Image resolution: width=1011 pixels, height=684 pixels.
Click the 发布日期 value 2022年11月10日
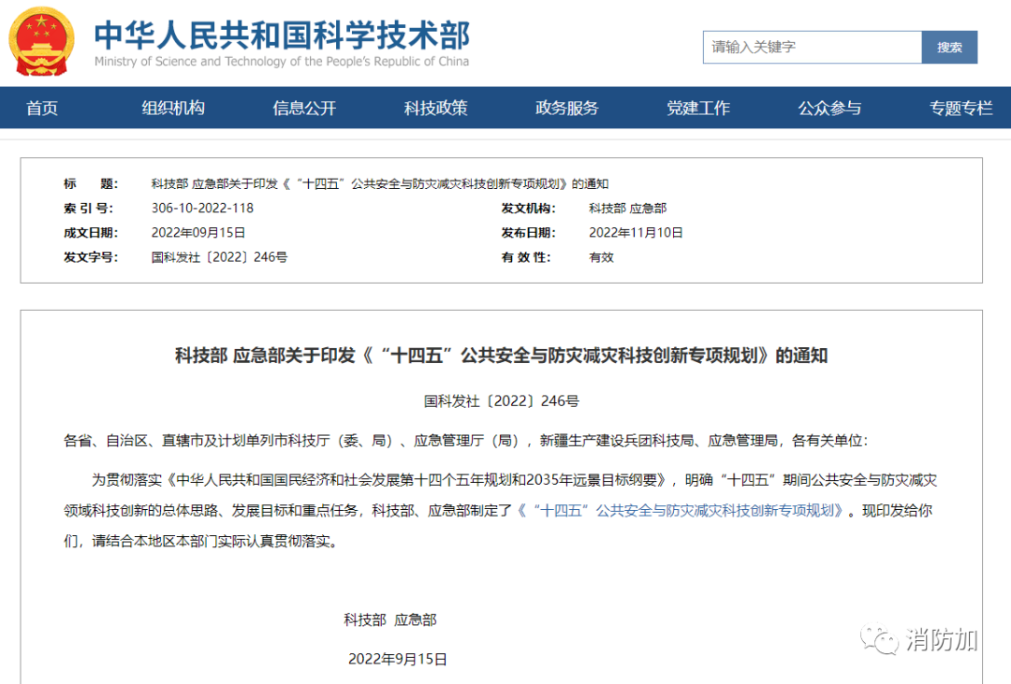tap(636, 232)
